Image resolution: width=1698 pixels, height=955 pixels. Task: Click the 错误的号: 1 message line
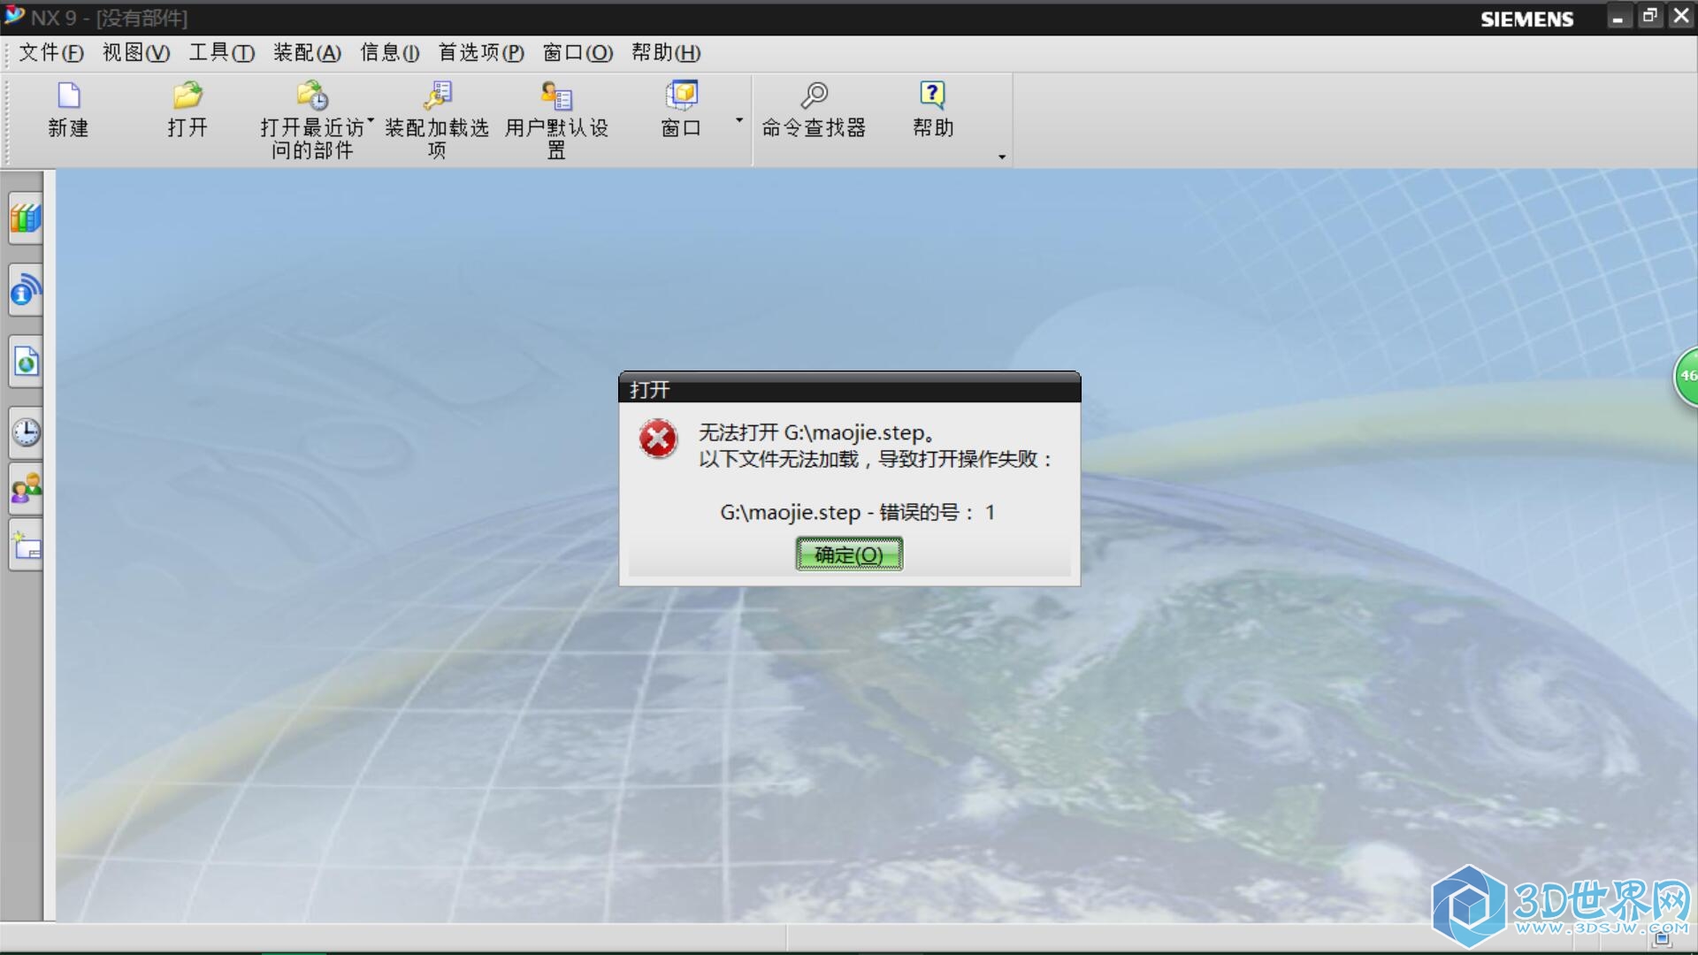click(x=858, y=512)
